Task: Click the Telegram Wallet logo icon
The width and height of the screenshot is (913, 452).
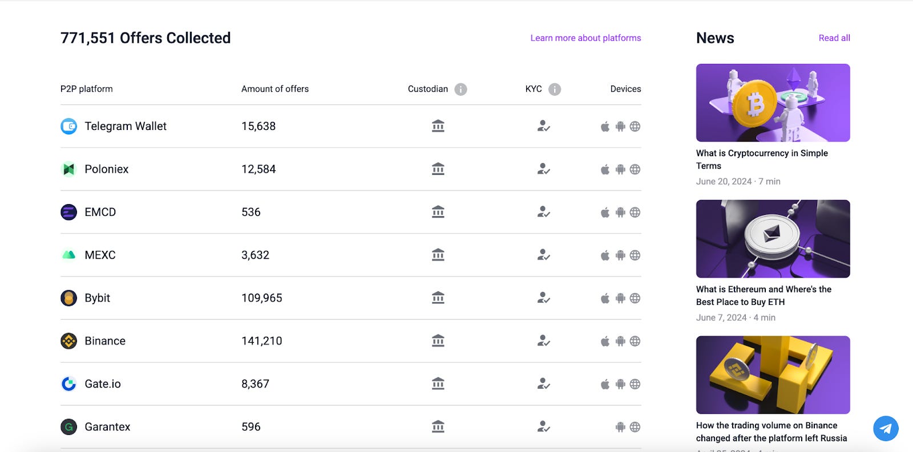Action: pyautogui.click(x=68, y=126)
